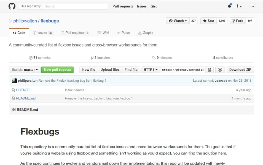Click the New pull request button
263x165 pixels.
tap(57, 70)
